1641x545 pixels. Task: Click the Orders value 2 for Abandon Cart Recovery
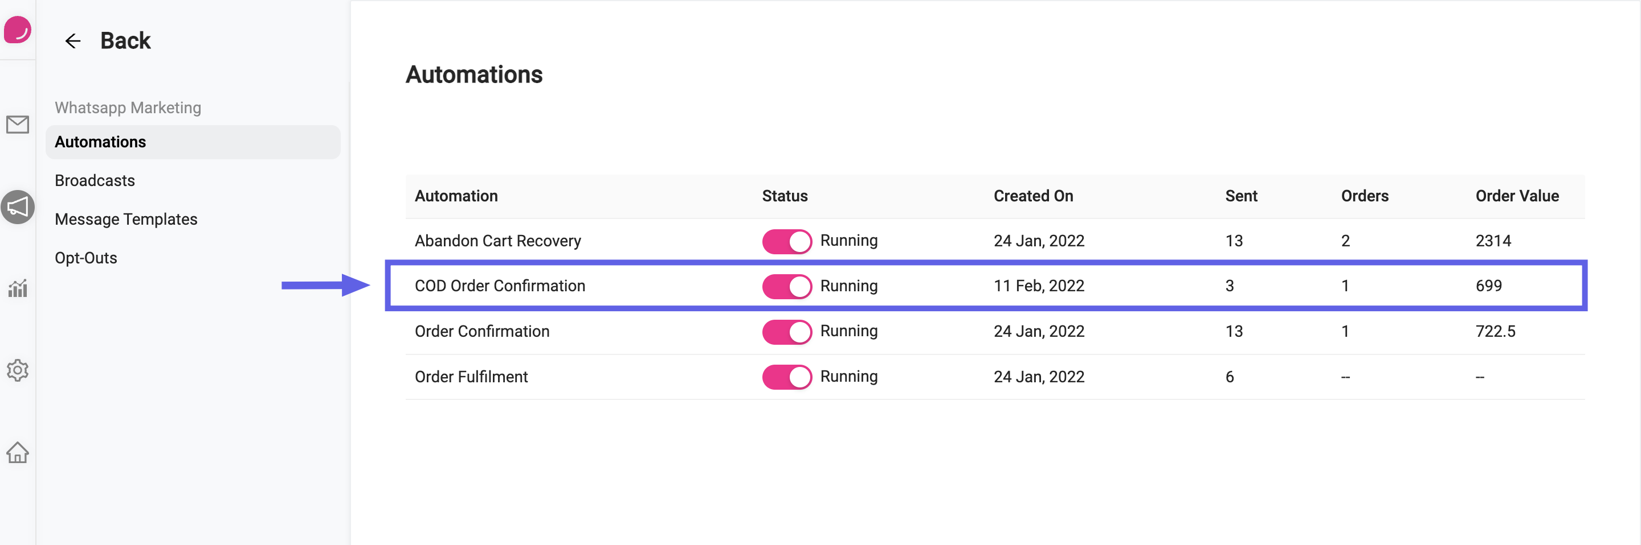pyautogui.click(x=1345, y=241)
